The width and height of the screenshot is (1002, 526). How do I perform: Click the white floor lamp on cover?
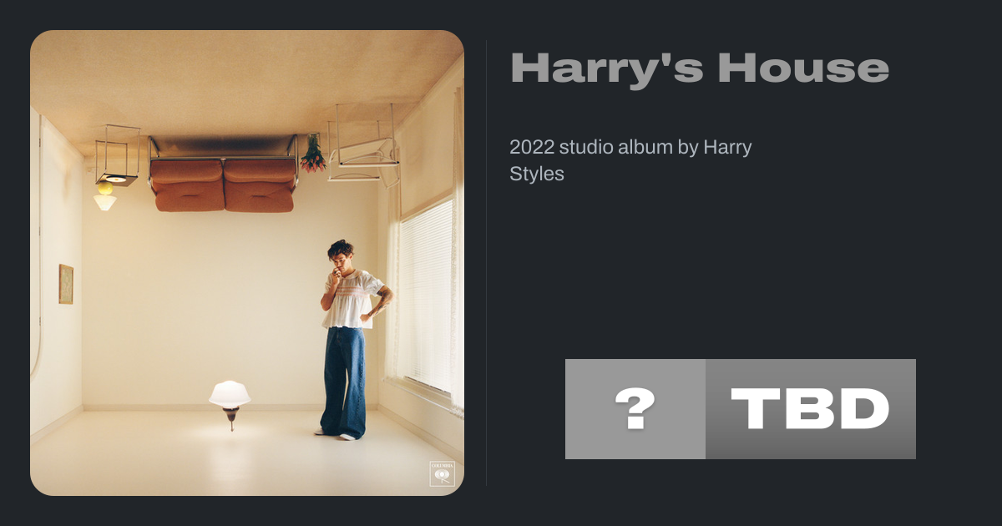click(230, 404)
